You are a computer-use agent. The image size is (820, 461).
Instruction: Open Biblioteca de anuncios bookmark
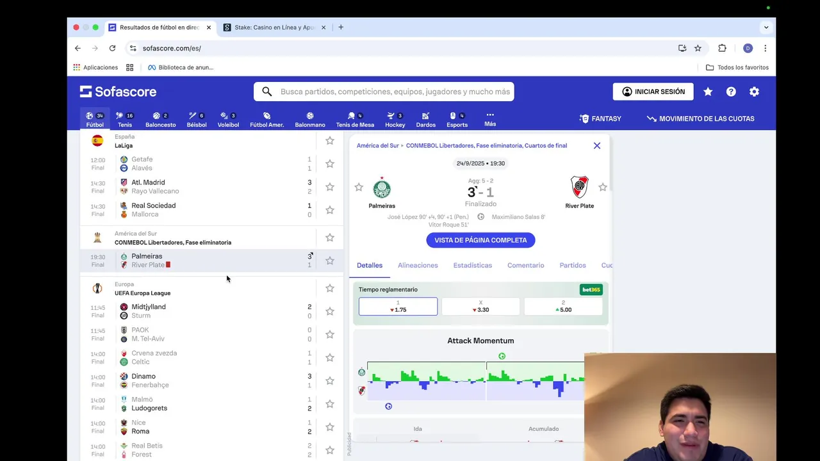coord(181,67)
